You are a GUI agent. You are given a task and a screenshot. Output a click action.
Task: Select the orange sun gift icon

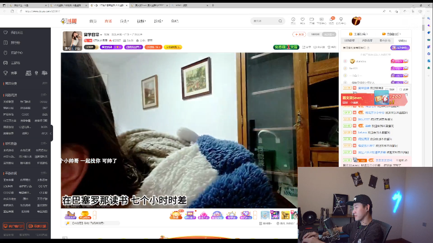coord(176,215)
